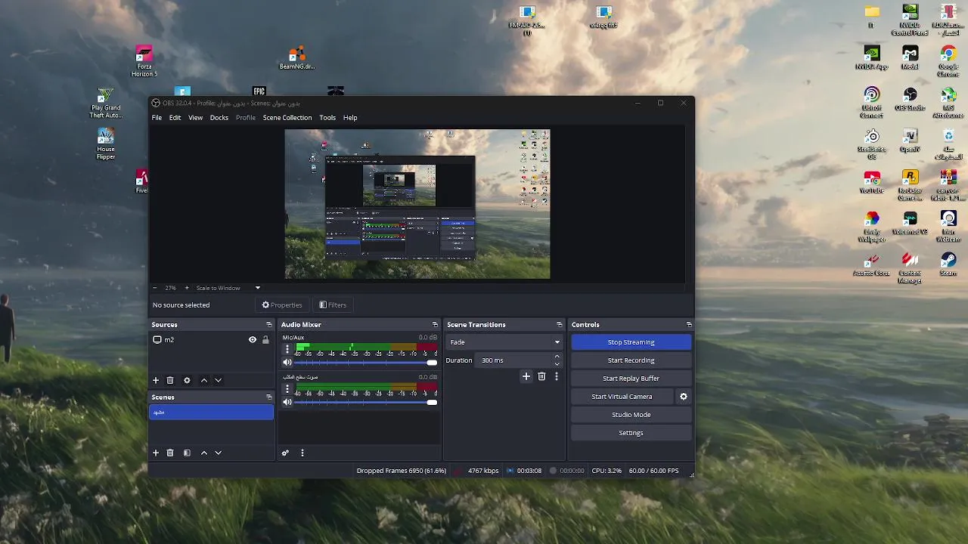Open the File menu

tap(157, 118)
